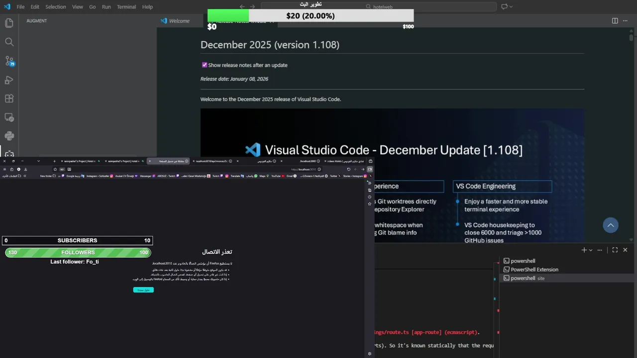This screenshot has width=637, height=358.
Task: Split the editor right
Action: 615,20
